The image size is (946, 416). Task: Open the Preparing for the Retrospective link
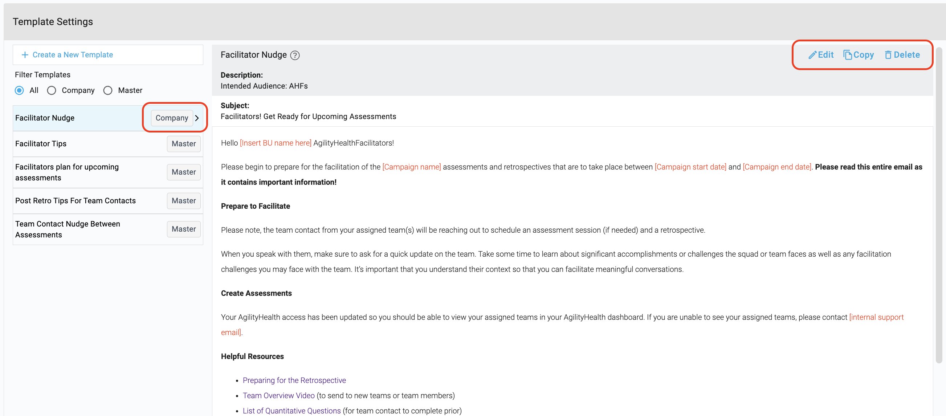[x=294, y=380]
